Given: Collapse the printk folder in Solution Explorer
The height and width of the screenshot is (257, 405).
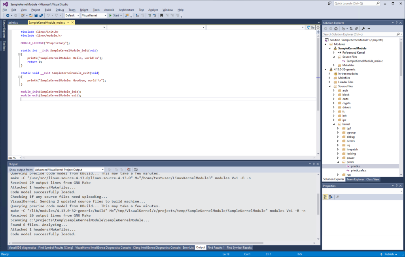Looking at the screenshot, I should coord(338,162).
